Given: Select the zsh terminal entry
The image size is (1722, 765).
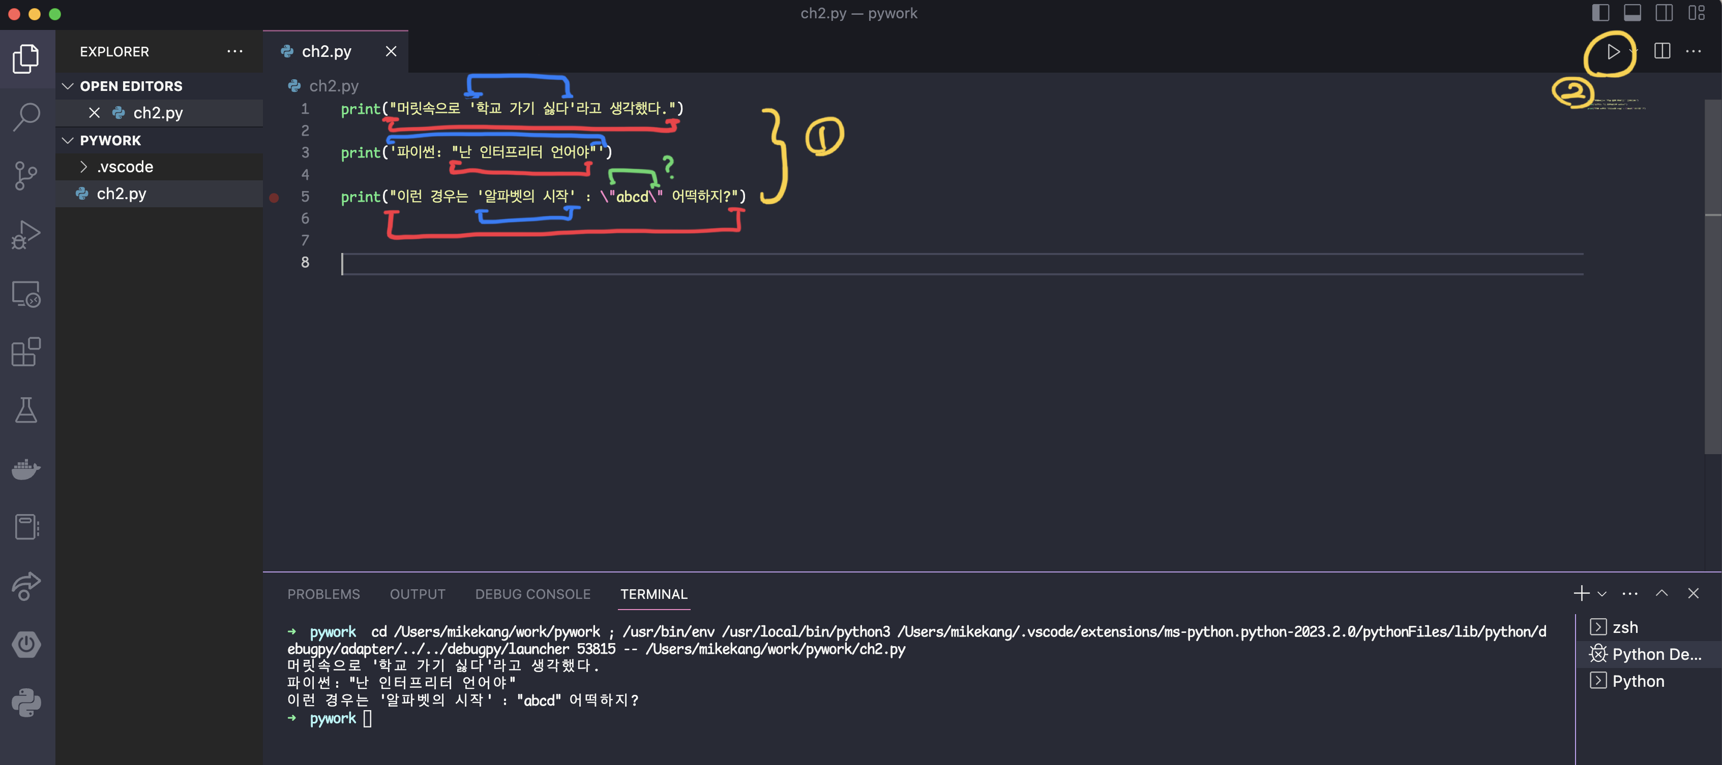Looking at the screenshot, I should coord(1624,627).
